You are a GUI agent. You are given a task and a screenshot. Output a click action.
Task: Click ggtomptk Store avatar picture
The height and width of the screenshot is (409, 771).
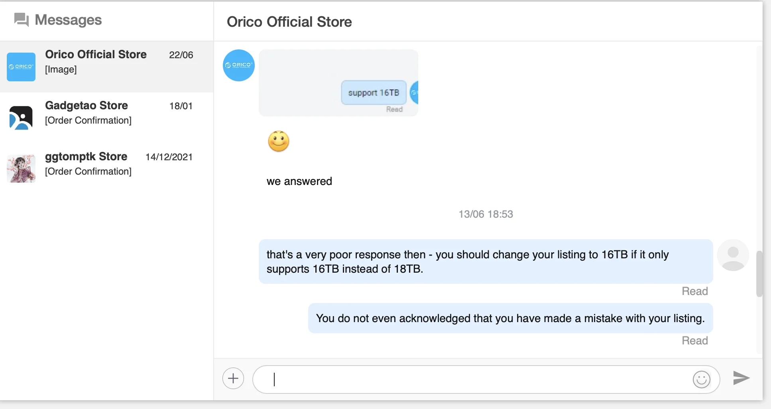tap(21, 169)
